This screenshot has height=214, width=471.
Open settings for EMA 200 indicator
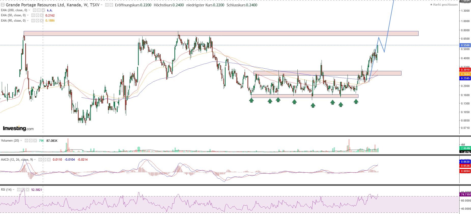click(39, 10)
